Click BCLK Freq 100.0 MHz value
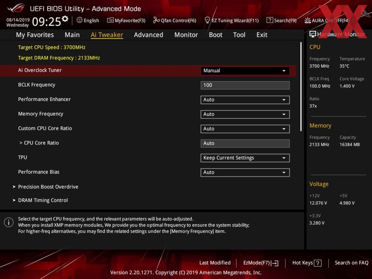The image size is (372, 279). (x=320, y=86)
